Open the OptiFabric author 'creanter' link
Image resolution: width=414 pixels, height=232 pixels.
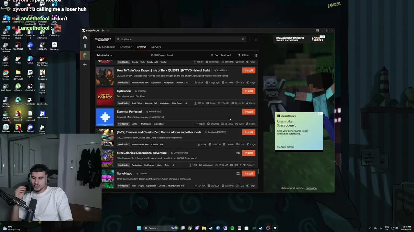pyautogui.click(x=142, y=91)
